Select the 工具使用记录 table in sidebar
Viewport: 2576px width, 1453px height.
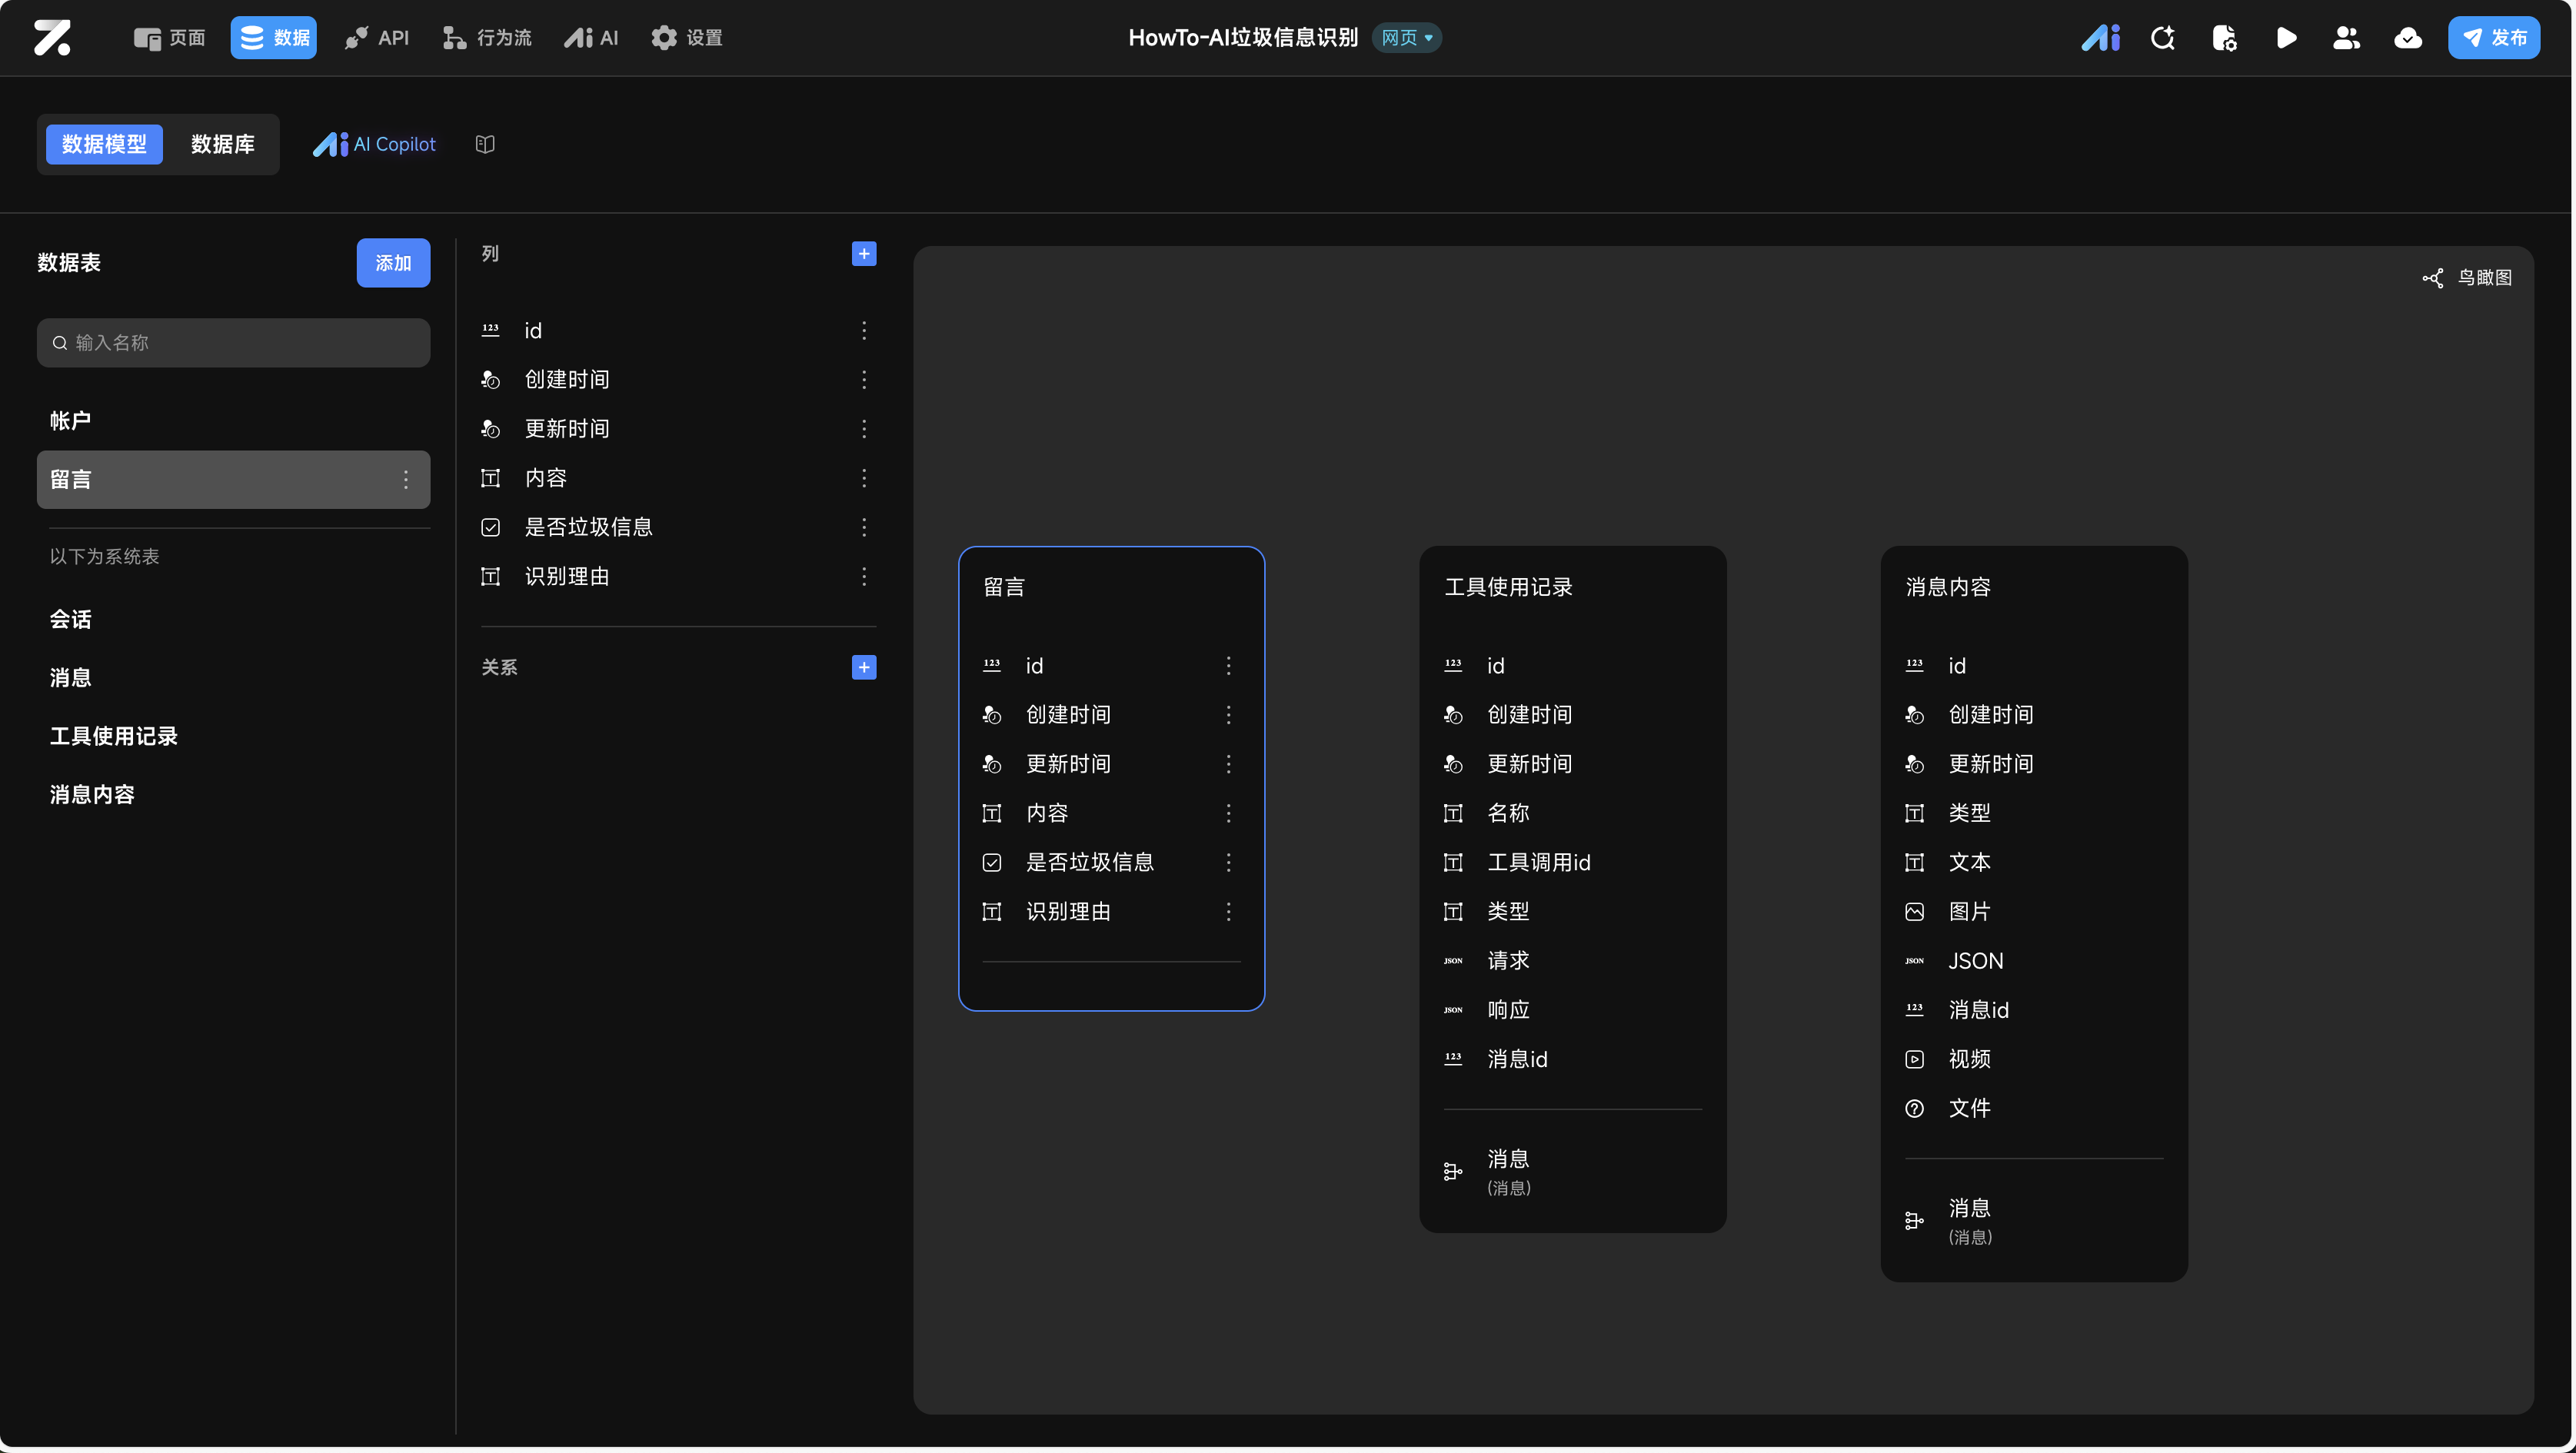tap(114, 736)
